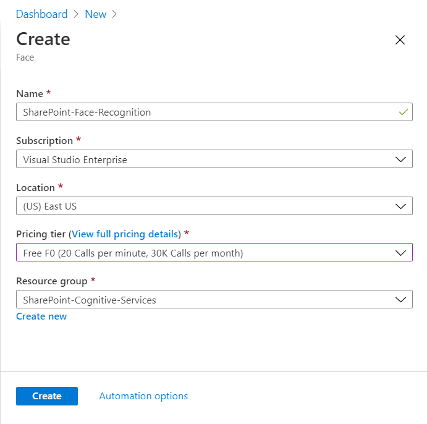Click the green validation checkmark in Name field

tap(403, 112)
